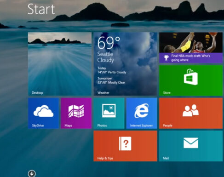Image resolution: width=224 pixels, height=177 pixels.
Task: Open the SkyDrive cloud tile
Action: point(43,113)
